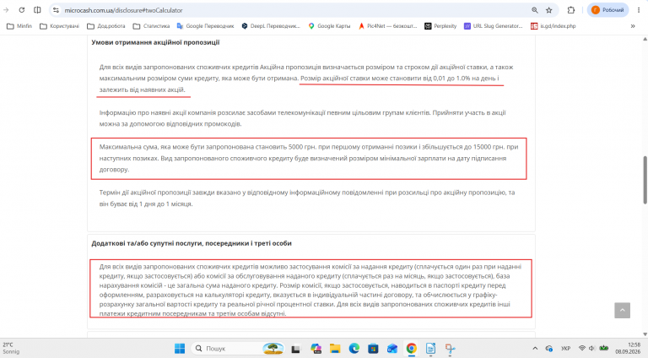Viewport: 648px width, 358px height.
Task: Switch to Google Chrome on the taskbar
Action: click(412, 349)
